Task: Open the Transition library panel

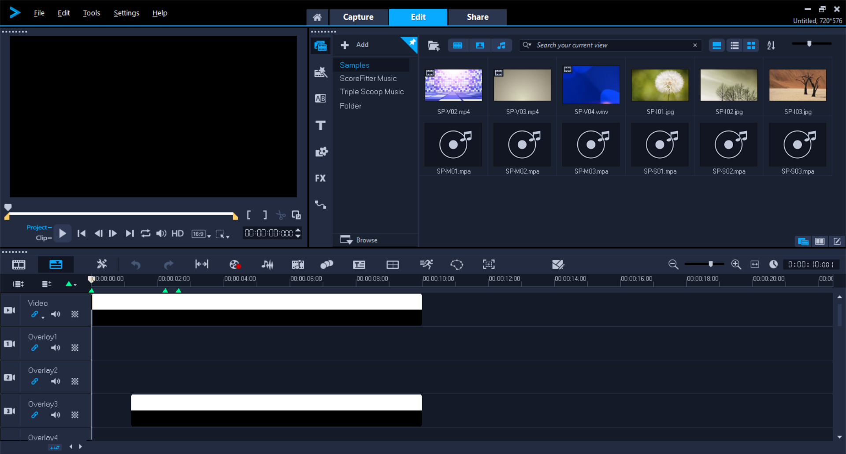Action: 320,98
